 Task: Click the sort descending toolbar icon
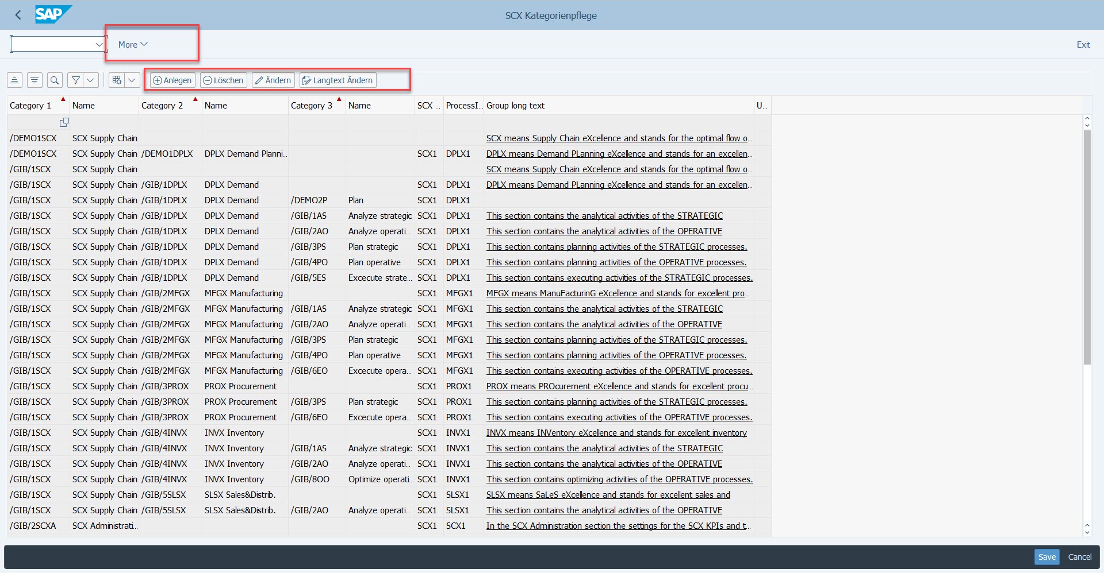[x=34, y=80]
